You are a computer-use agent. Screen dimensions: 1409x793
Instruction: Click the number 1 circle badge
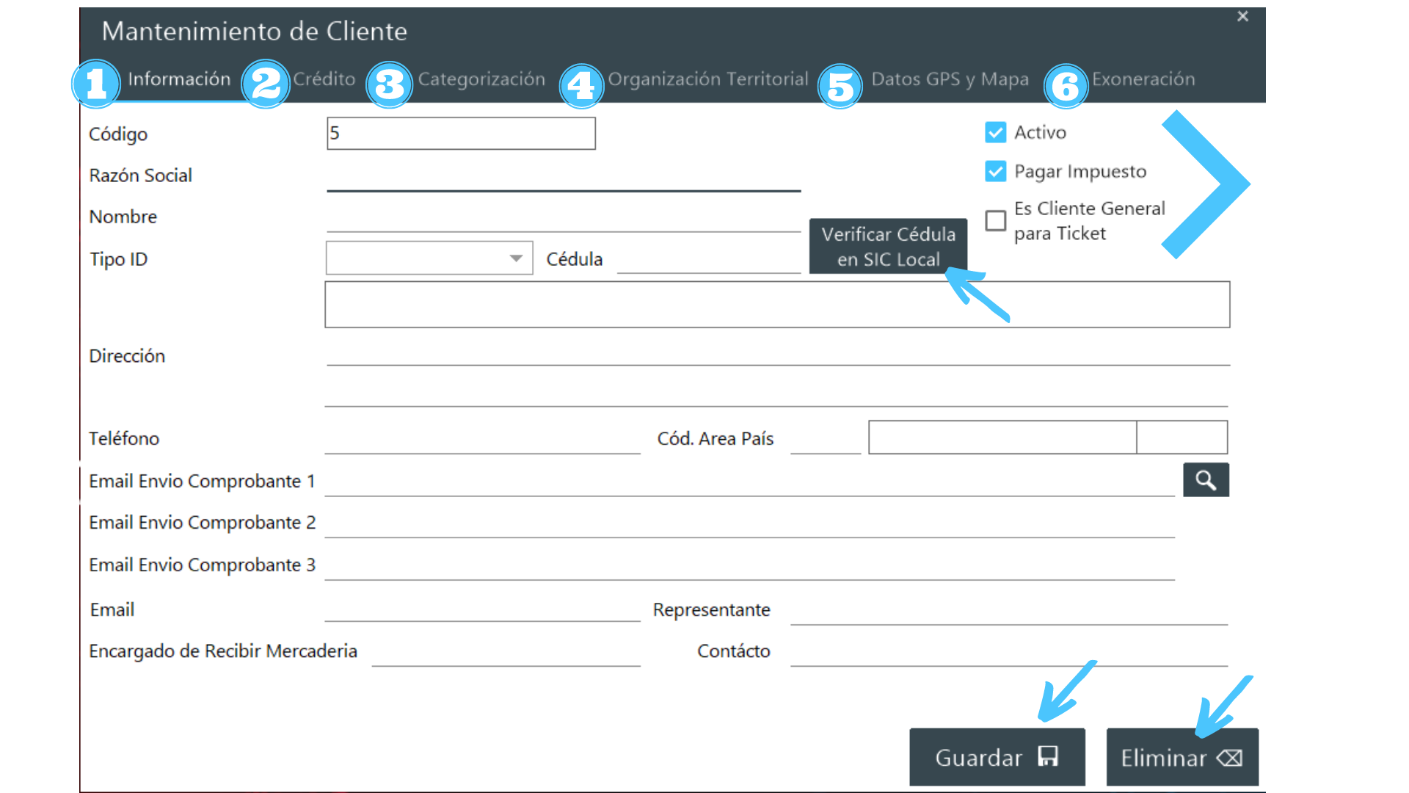click(96, 84)
